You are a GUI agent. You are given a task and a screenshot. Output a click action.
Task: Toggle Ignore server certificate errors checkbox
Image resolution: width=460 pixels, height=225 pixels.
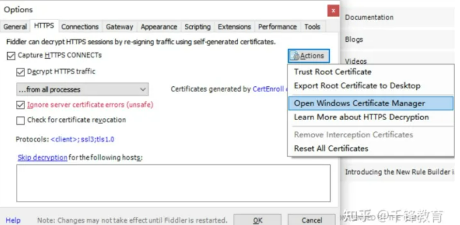click(20, 105)
